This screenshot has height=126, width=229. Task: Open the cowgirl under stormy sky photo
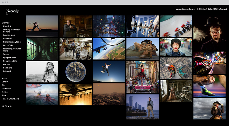click(x=210, y=109)
